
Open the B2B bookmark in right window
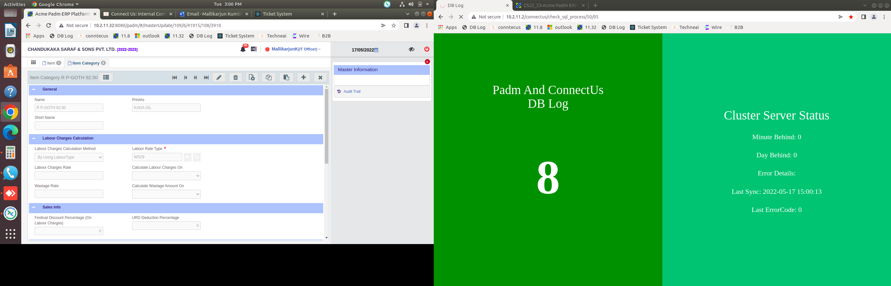pyautogui.click(x=735, y=27)
